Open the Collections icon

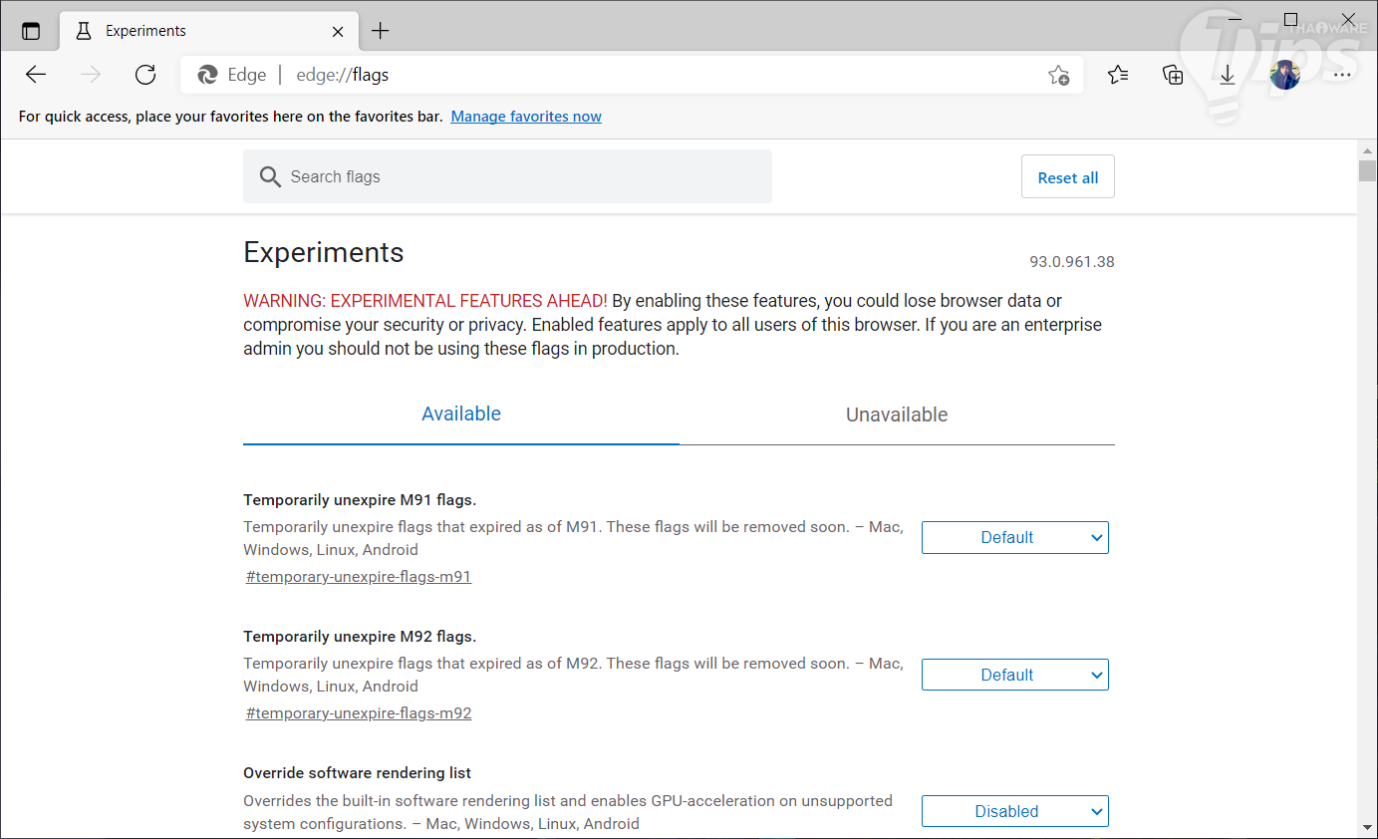pyautogui.click(x=1173, y=75)
